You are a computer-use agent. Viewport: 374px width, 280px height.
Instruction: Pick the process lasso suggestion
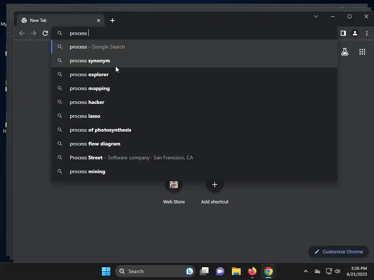point(194,116)
